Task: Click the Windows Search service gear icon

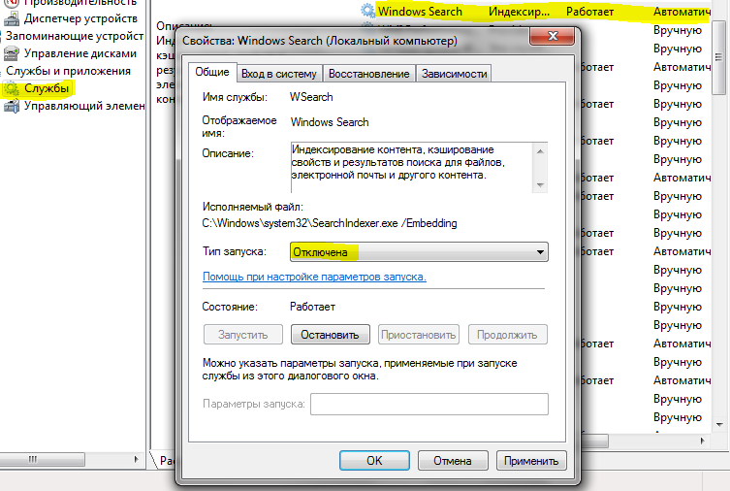Action: [x=367, y=11]
